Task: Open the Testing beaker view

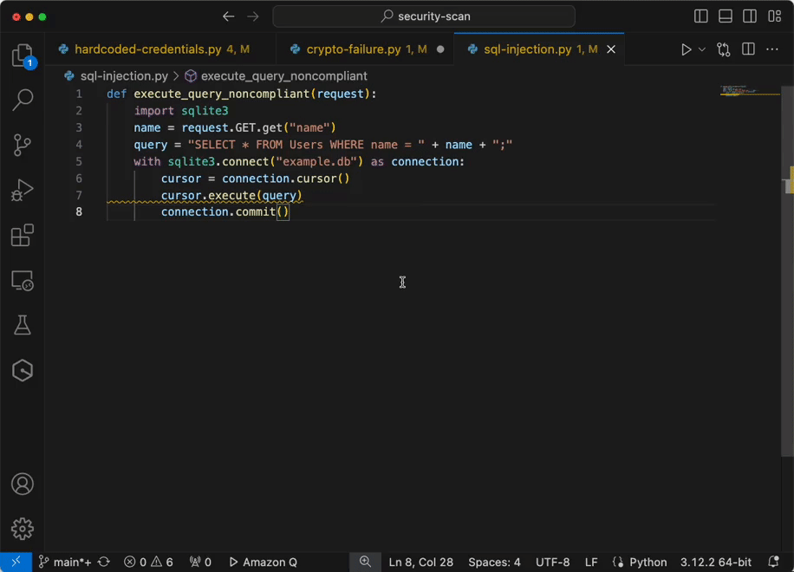Action: 22,324
